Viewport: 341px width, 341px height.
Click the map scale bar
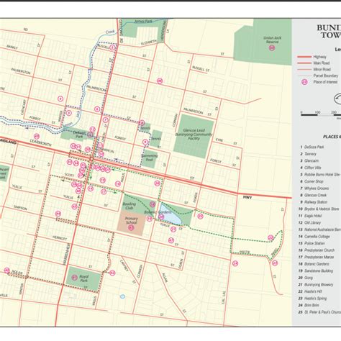tap(321, 114)
